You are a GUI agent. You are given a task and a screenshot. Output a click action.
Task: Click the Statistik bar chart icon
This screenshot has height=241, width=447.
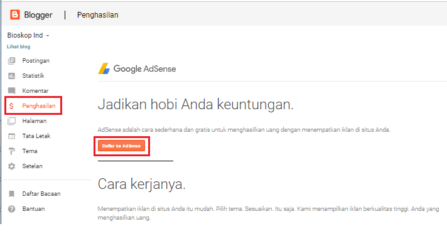point(12,76)
